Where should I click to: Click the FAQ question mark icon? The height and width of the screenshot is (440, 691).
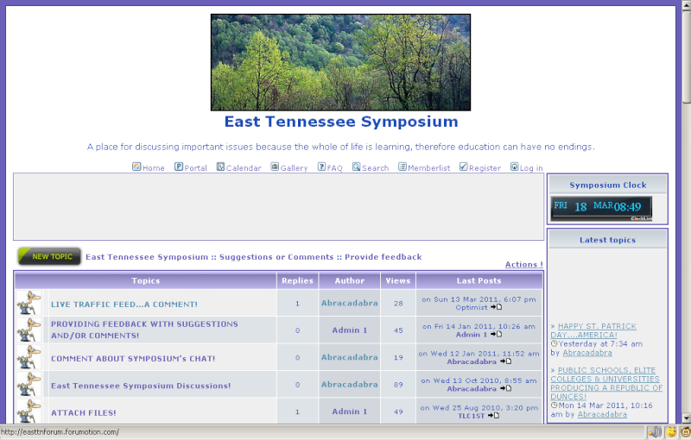tap(321, 167)
